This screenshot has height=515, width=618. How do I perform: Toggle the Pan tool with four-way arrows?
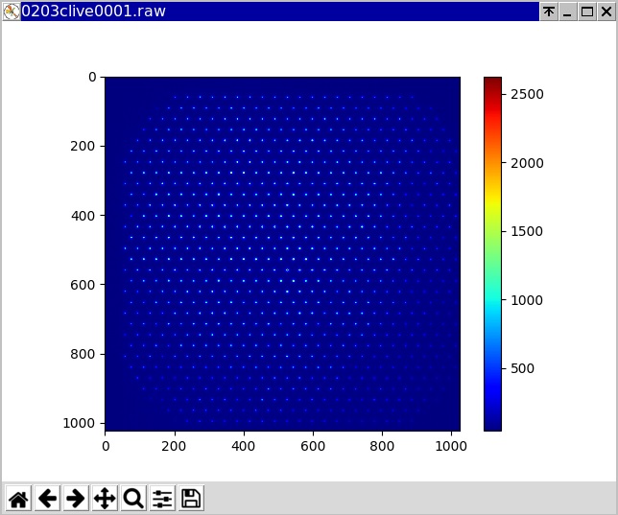pos(105,498)
